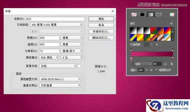Open the gradient style dropdown
The image size is (190, 112).
(x=141, y=64)
